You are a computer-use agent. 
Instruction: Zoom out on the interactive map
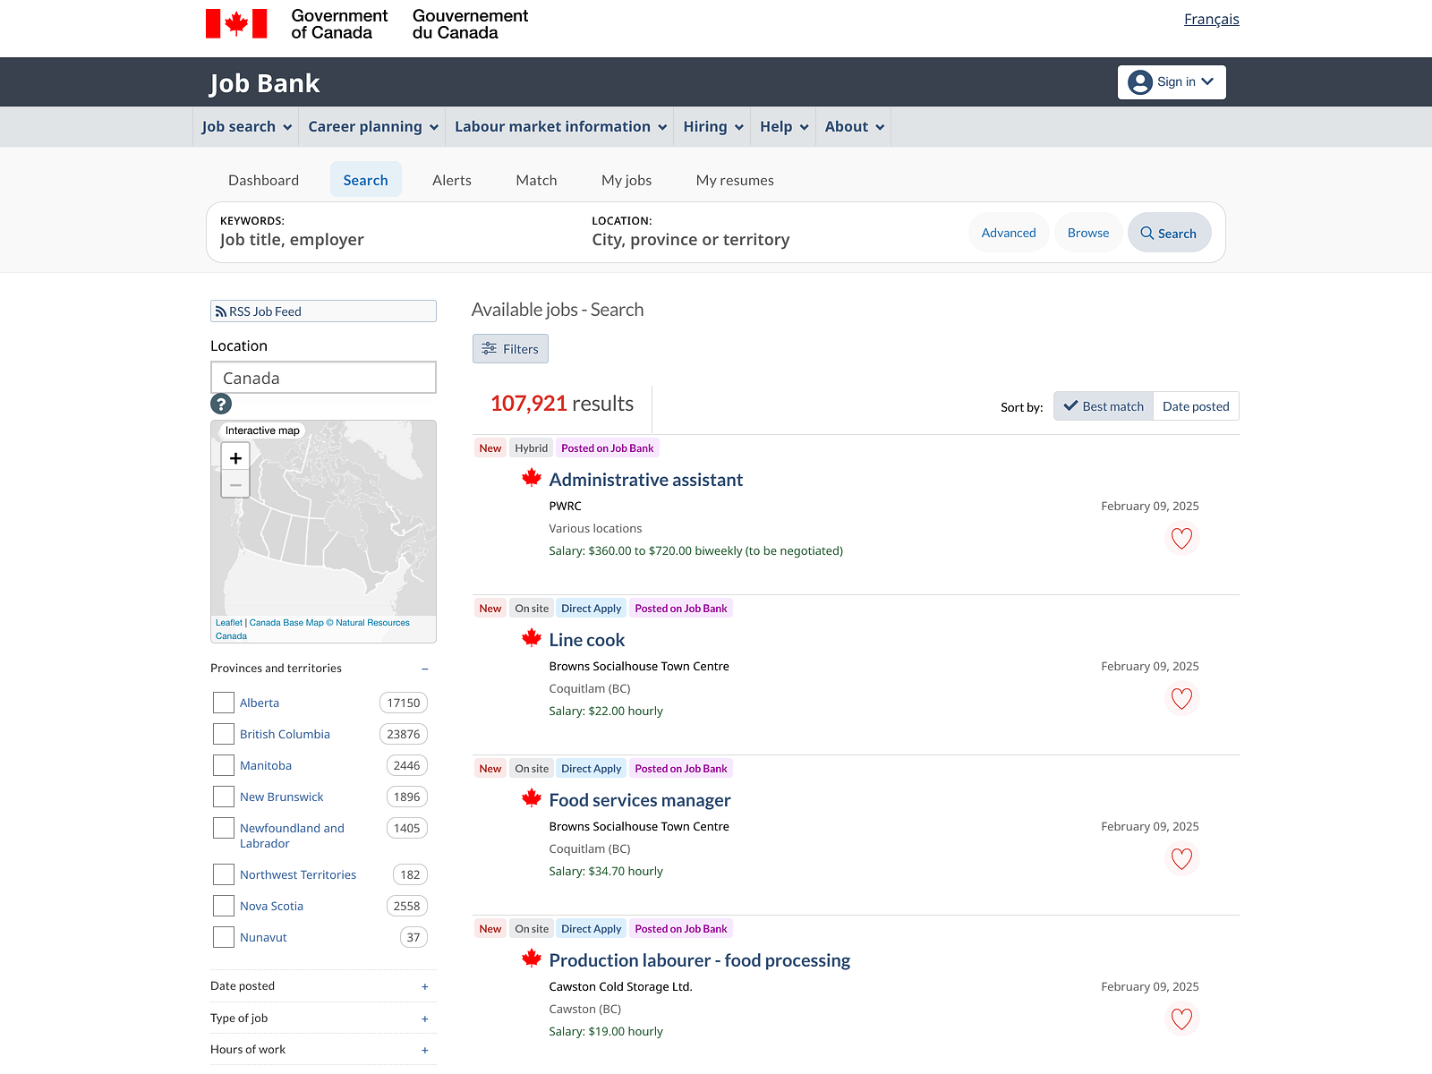(x=235, y=484)
